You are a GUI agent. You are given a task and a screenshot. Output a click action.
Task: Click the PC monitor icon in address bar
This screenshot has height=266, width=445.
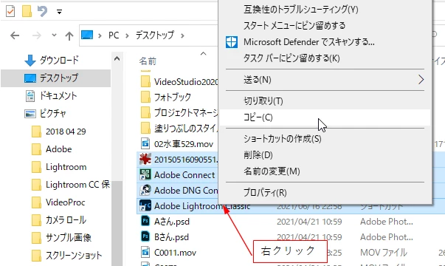(x=87, y=35)
